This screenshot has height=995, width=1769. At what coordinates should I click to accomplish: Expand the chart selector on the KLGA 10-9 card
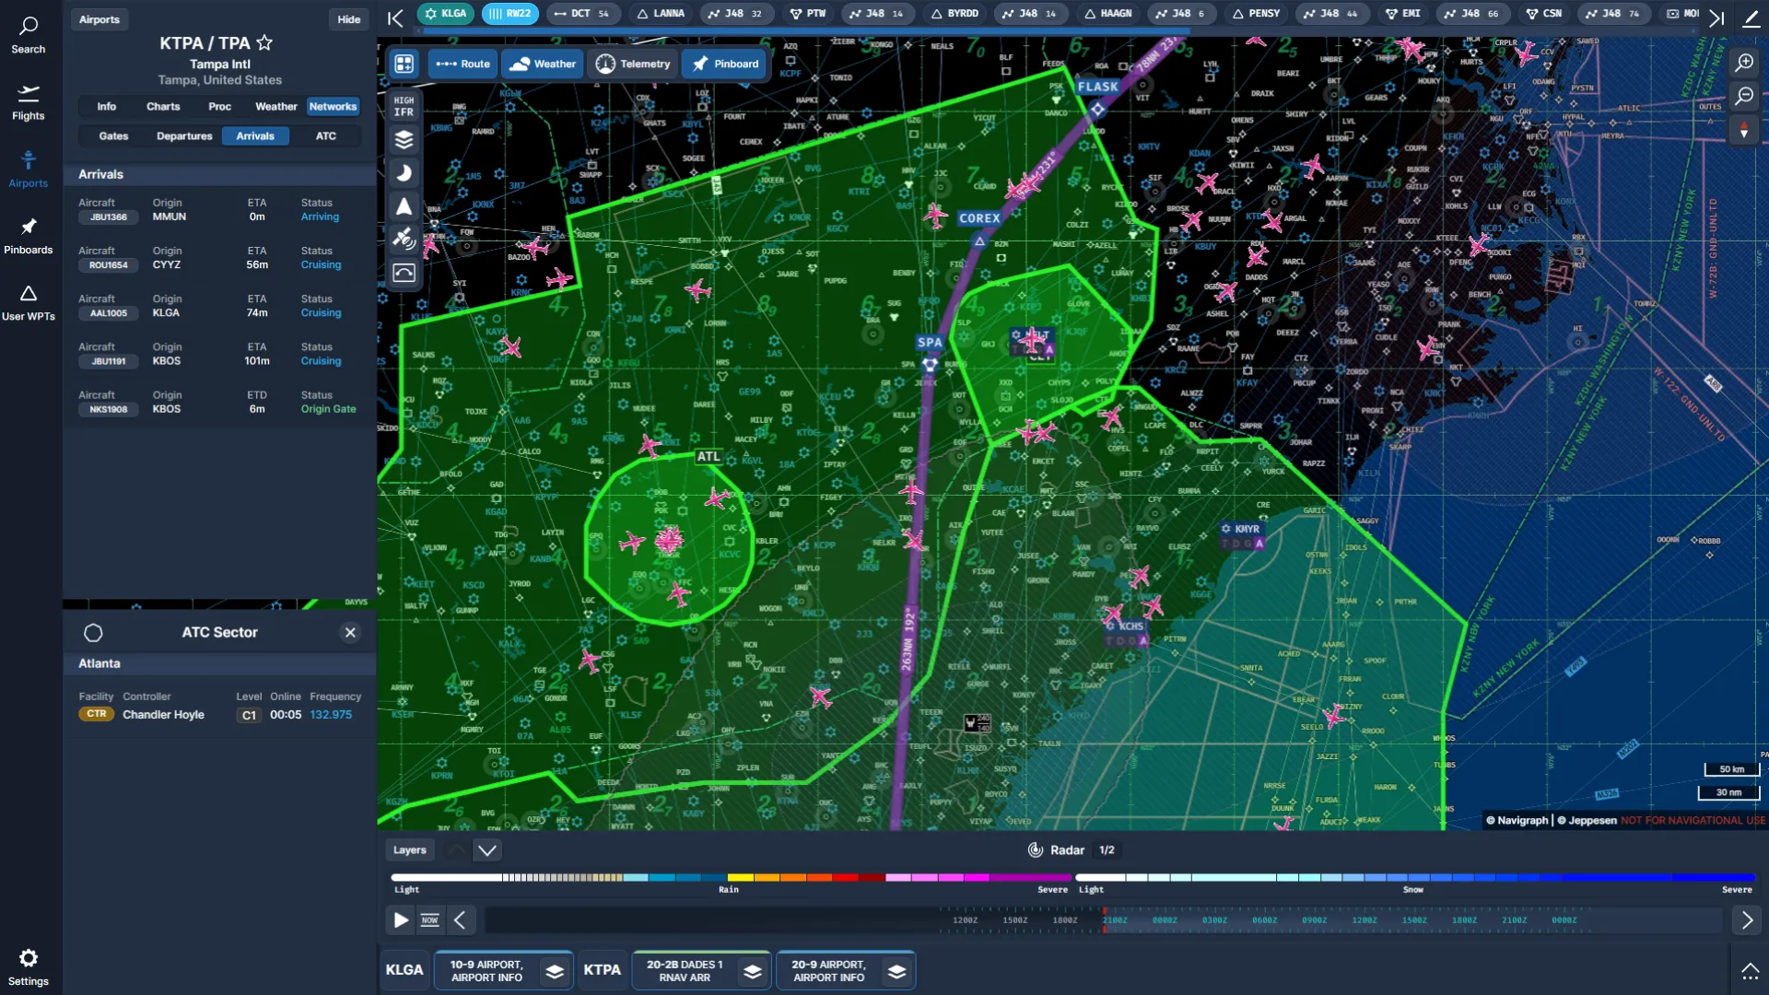tap(554, 970)
